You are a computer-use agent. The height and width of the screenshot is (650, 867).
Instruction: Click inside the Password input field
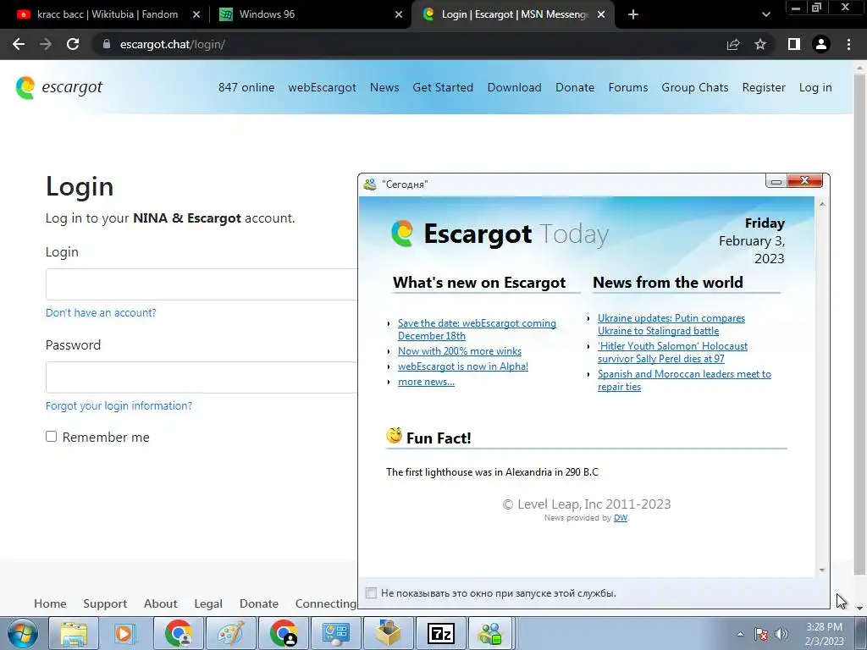coord(202,377)
